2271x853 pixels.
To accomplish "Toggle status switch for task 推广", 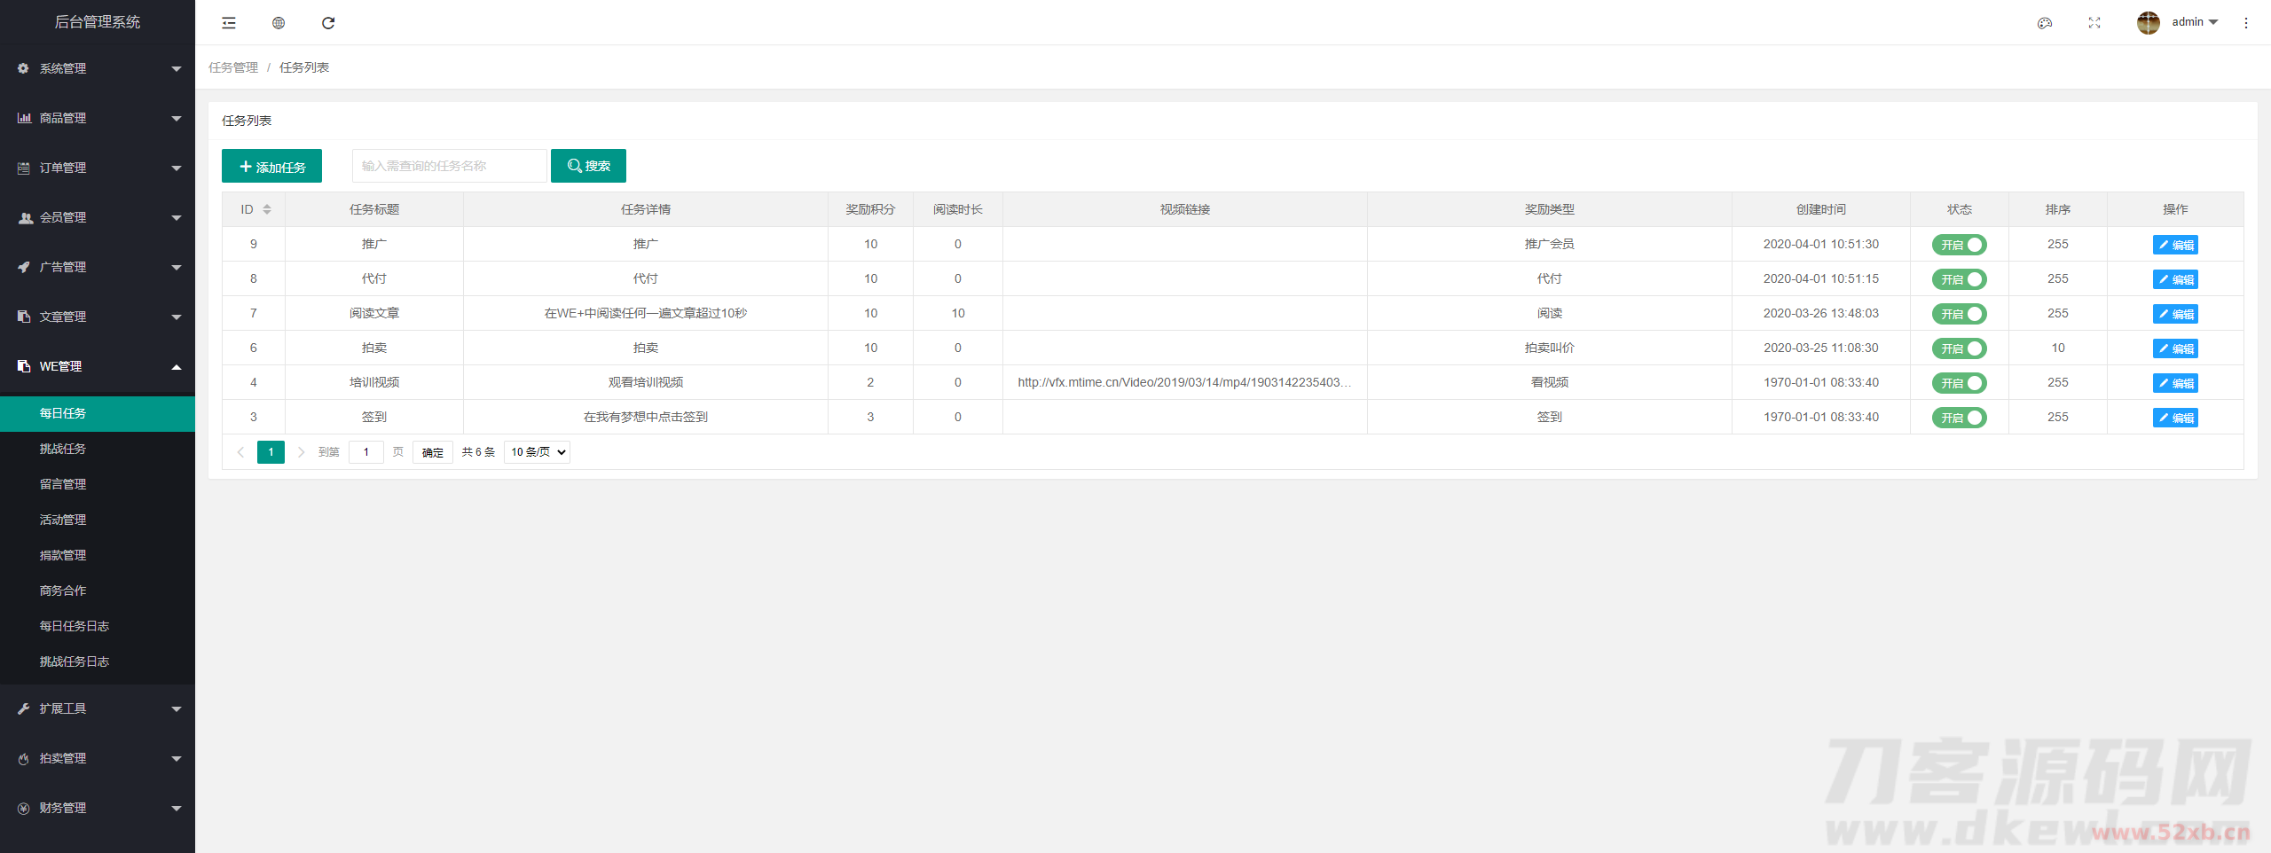I will [x=1959, y=245].
